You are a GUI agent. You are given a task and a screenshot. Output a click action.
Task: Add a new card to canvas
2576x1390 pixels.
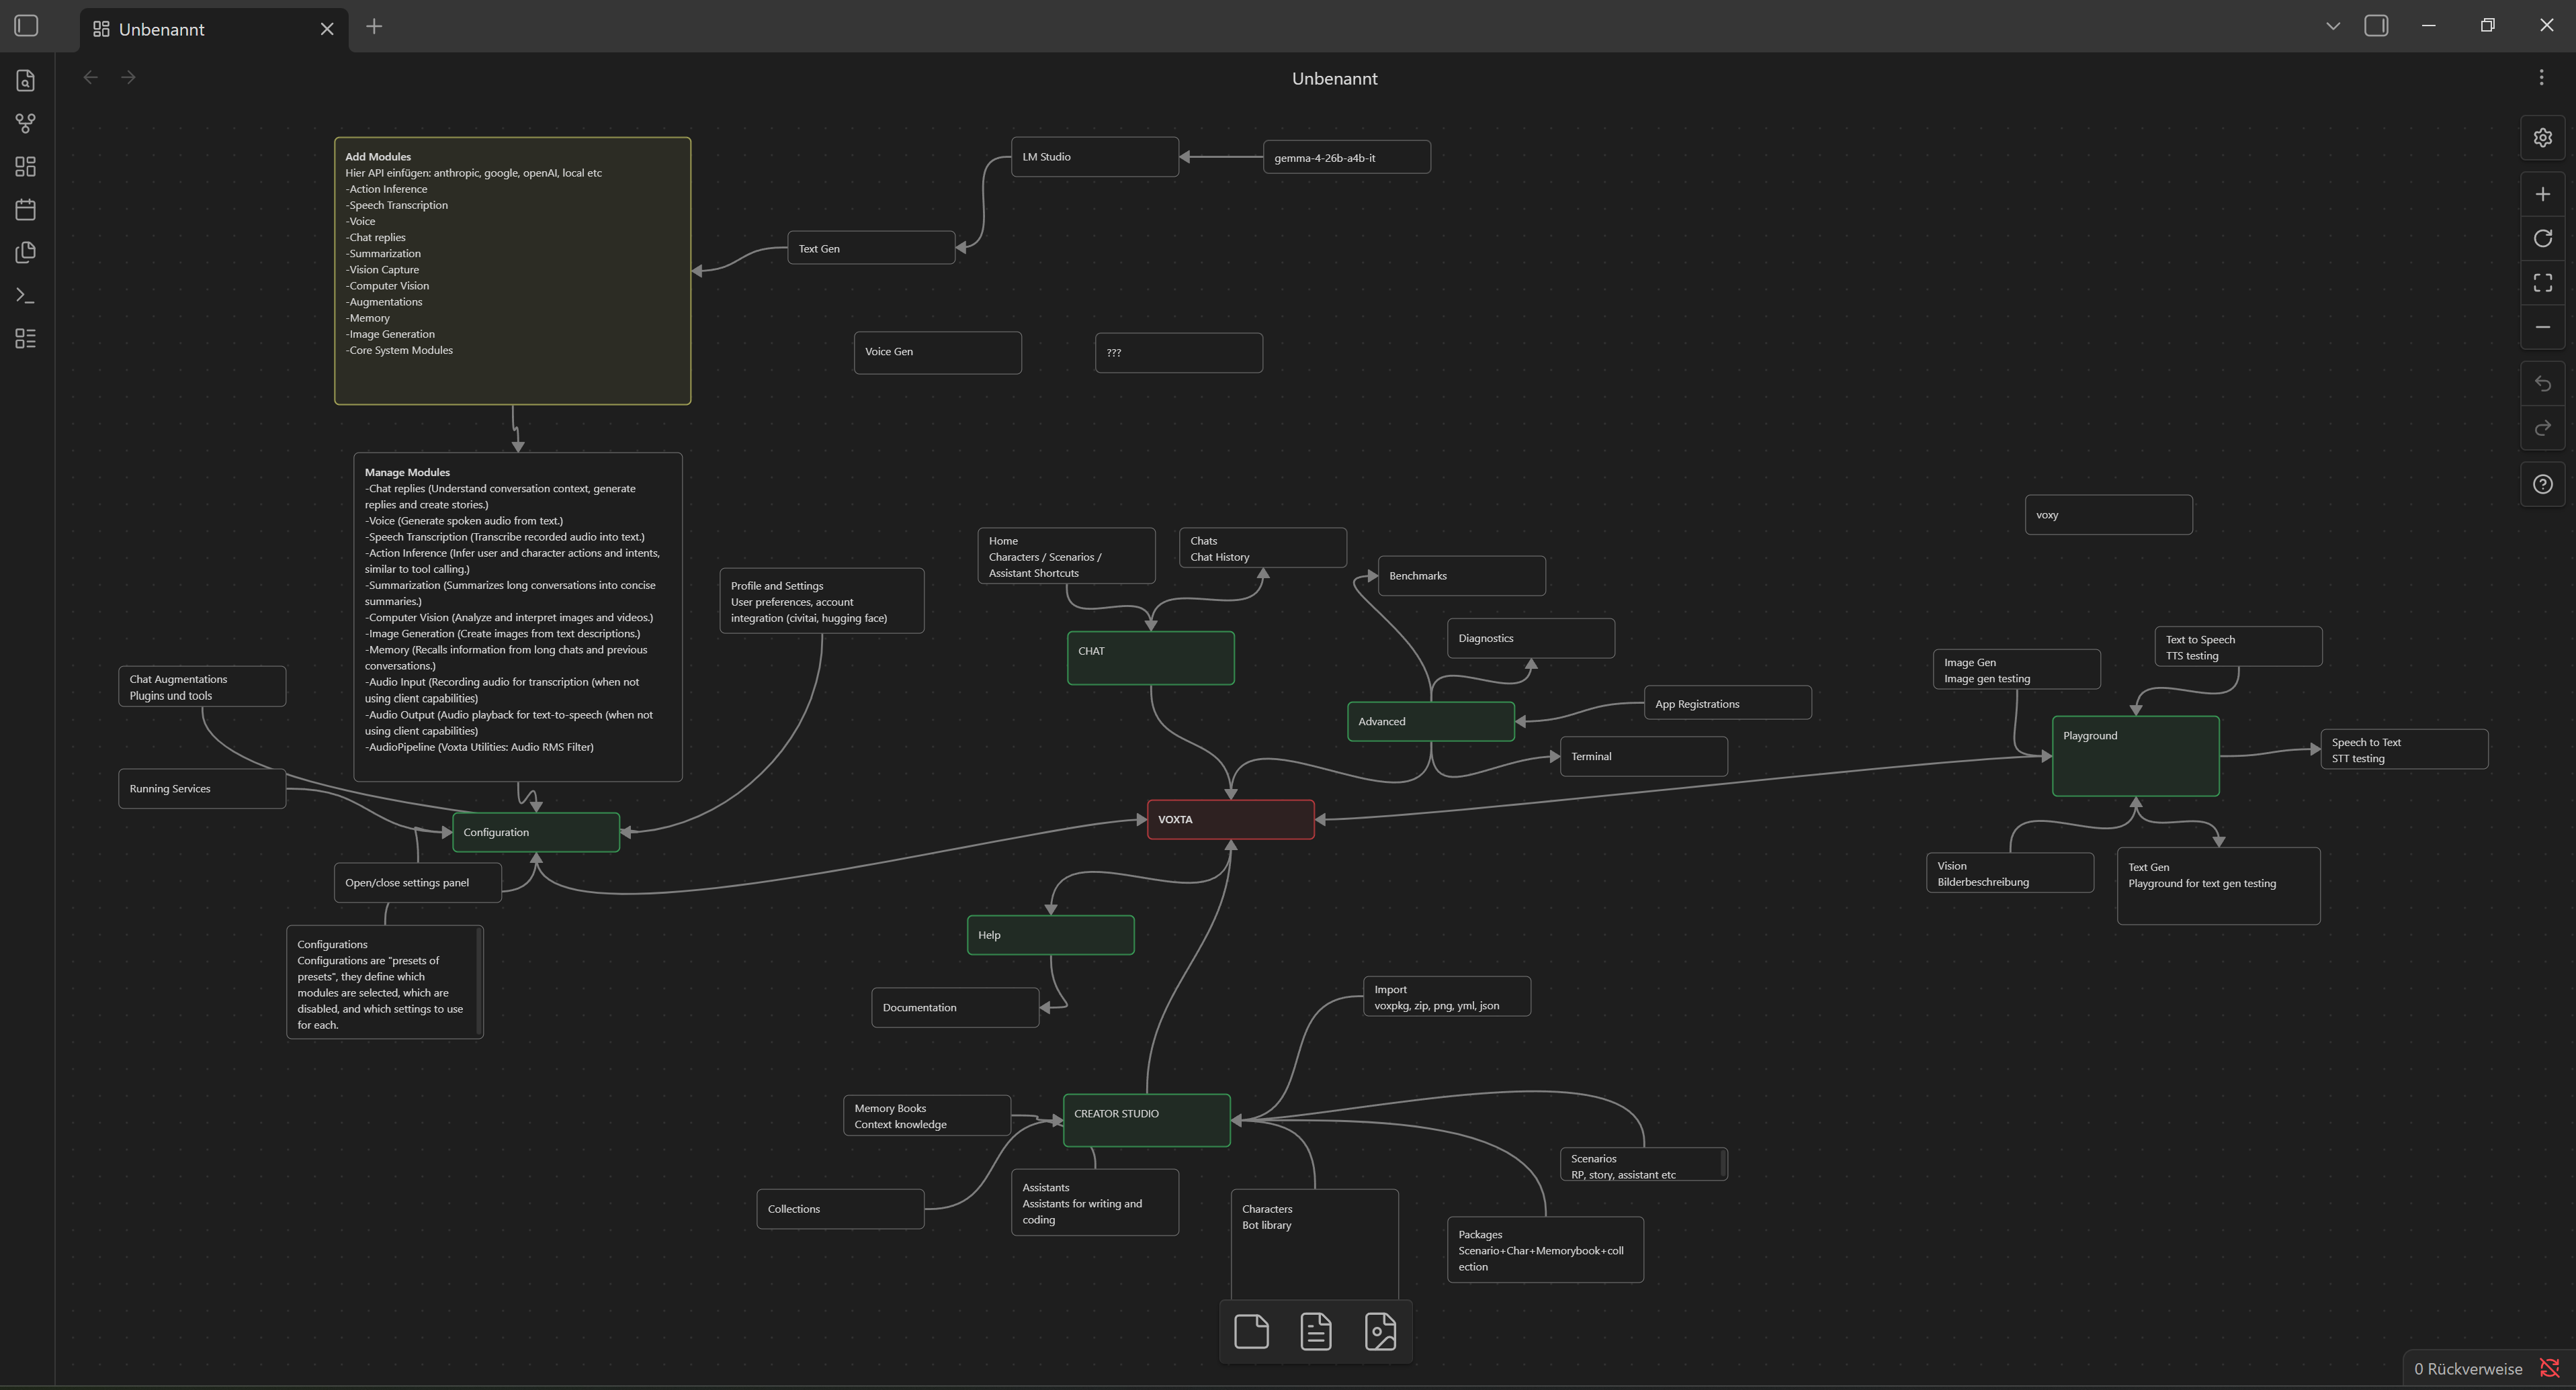click(1251, 1331)
